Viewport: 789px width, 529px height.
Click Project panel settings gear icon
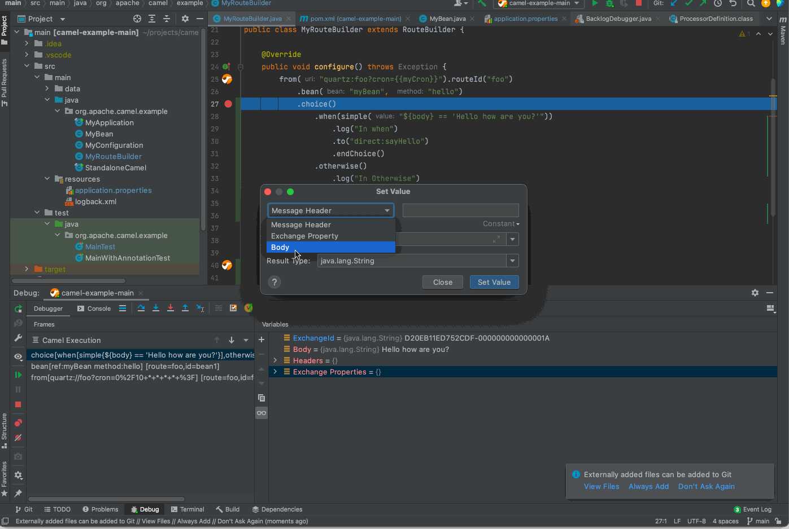[185, 19]
